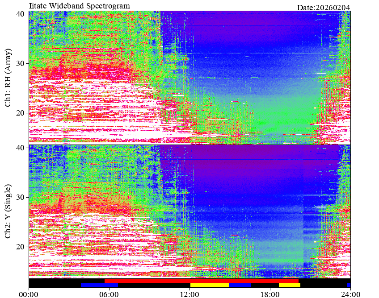Select the small blue bar at 24:00
Screen dimensions: 379x298
349,285
